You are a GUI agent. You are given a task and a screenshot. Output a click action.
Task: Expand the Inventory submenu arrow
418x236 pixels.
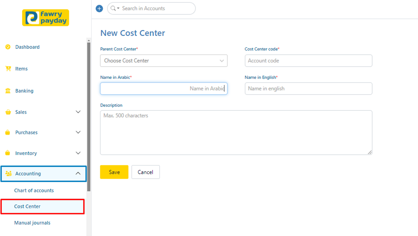[78, 153]
